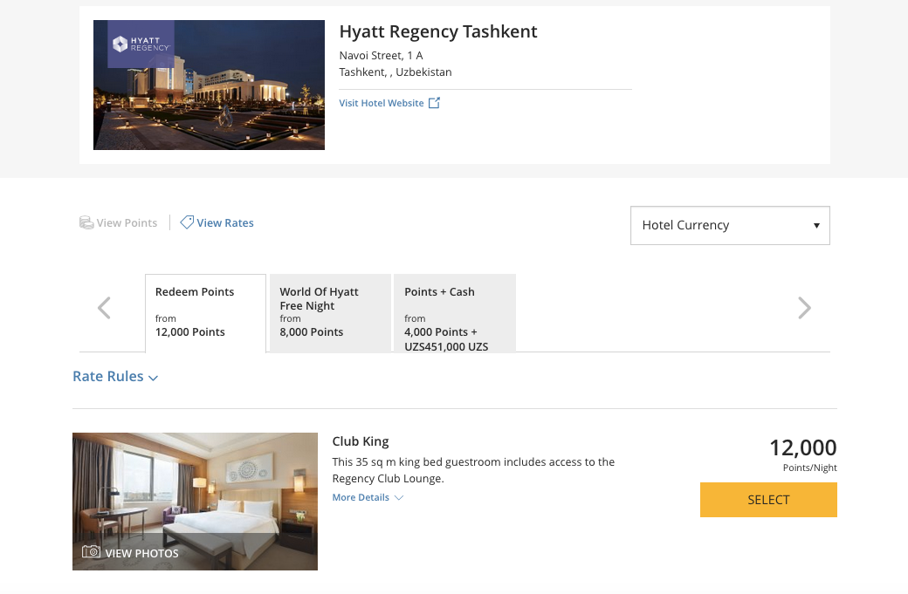The width and height of the screenshot is (908, 594).
Task: Select the Redeem Points tab
Action: (x=205, y=312)
